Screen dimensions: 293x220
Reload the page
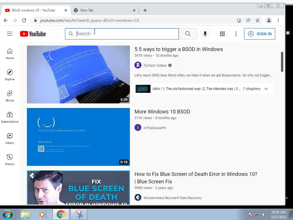[24, 20]
